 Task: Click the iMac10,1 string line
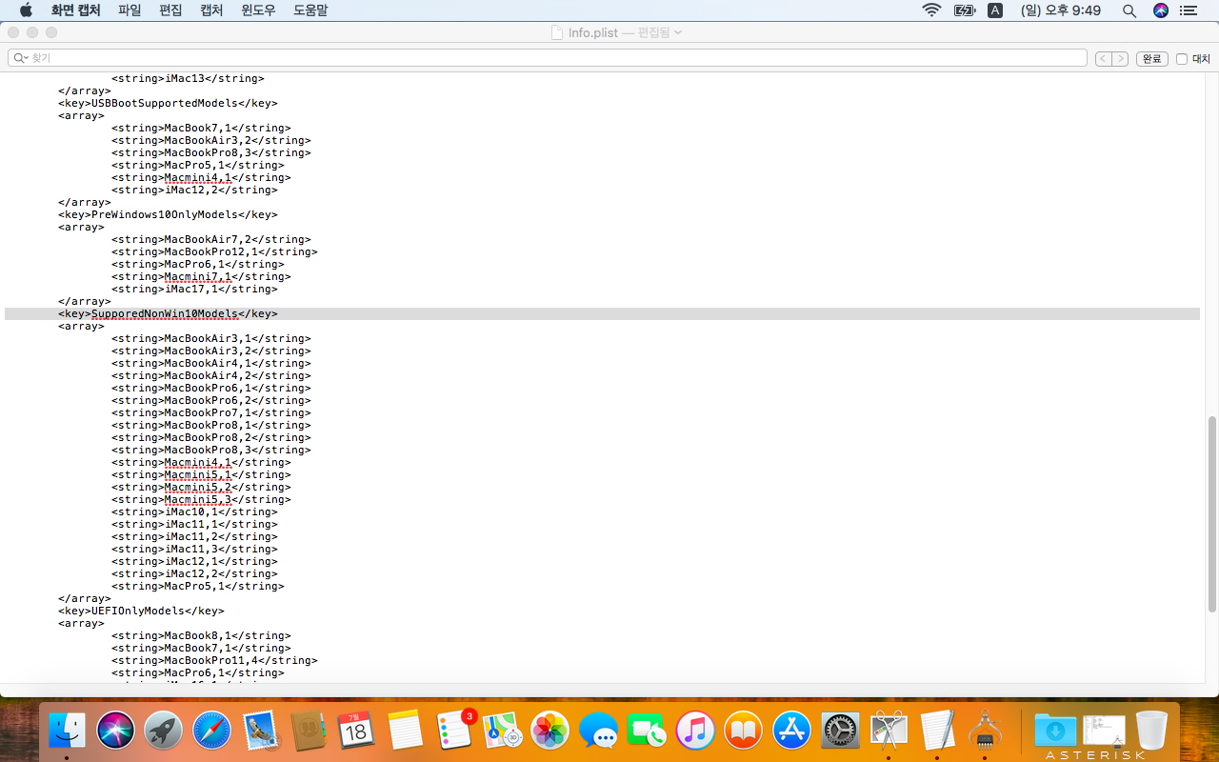click(194, 511)
